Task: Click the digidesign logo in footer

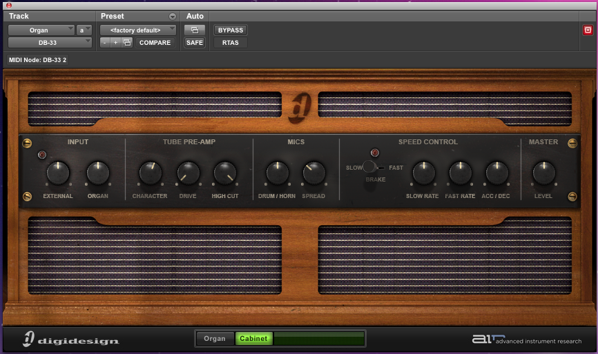Action: click(x=71, y=339)
